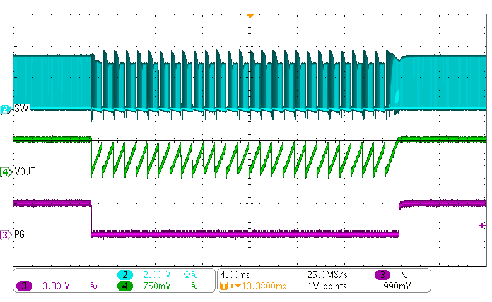Click the 990mV trigger level readout
This screenshot has width=492, height=302.
(x=397, y=286)
